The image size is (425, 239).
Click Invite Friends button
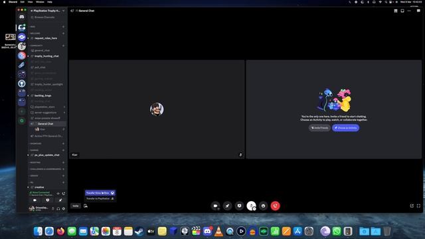click(319, 128)
